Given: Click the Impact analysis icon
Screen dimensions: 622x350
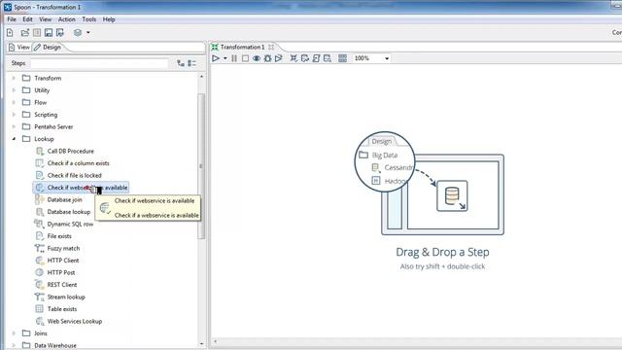Looking at the screenshot, I should [305, 58].
